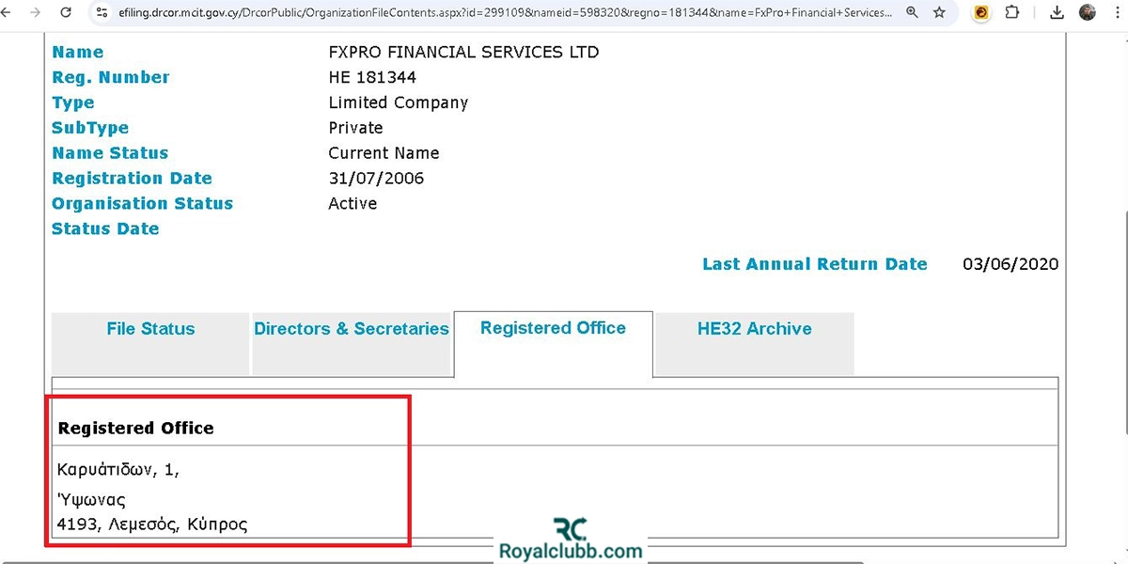The height and width of the screenshot is (564, 1128).
Task: Click the browser forward arrow
Action: click(35, 13)
